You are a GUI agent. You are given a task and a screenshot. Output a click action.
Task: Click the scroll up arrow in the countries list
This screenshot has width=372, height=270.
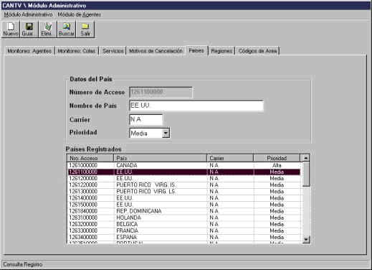point(306,158)
